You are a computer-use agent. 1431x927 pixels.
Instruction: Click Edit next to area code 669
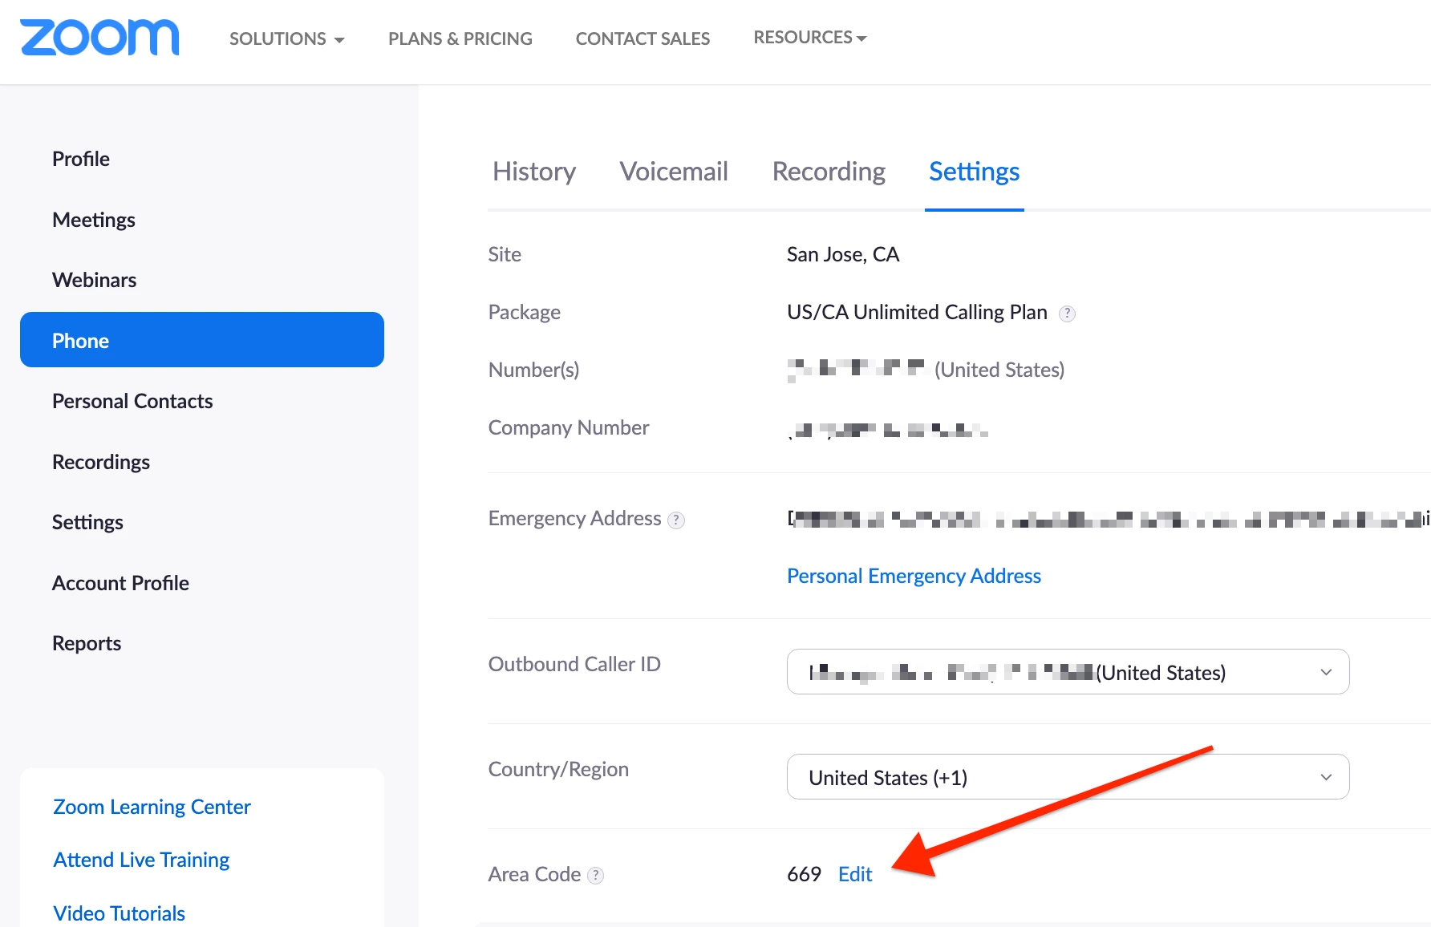coord(855,874)
